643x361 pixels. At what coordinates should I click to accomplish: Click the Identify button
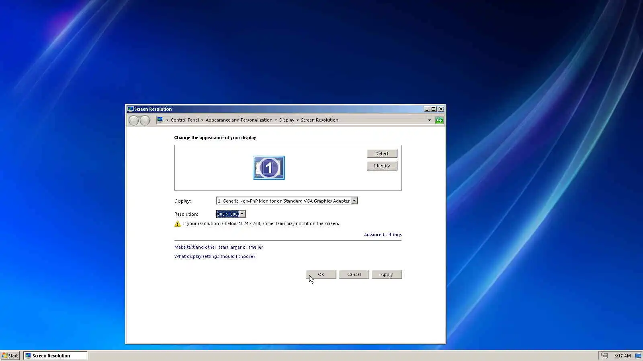point(382,166)
